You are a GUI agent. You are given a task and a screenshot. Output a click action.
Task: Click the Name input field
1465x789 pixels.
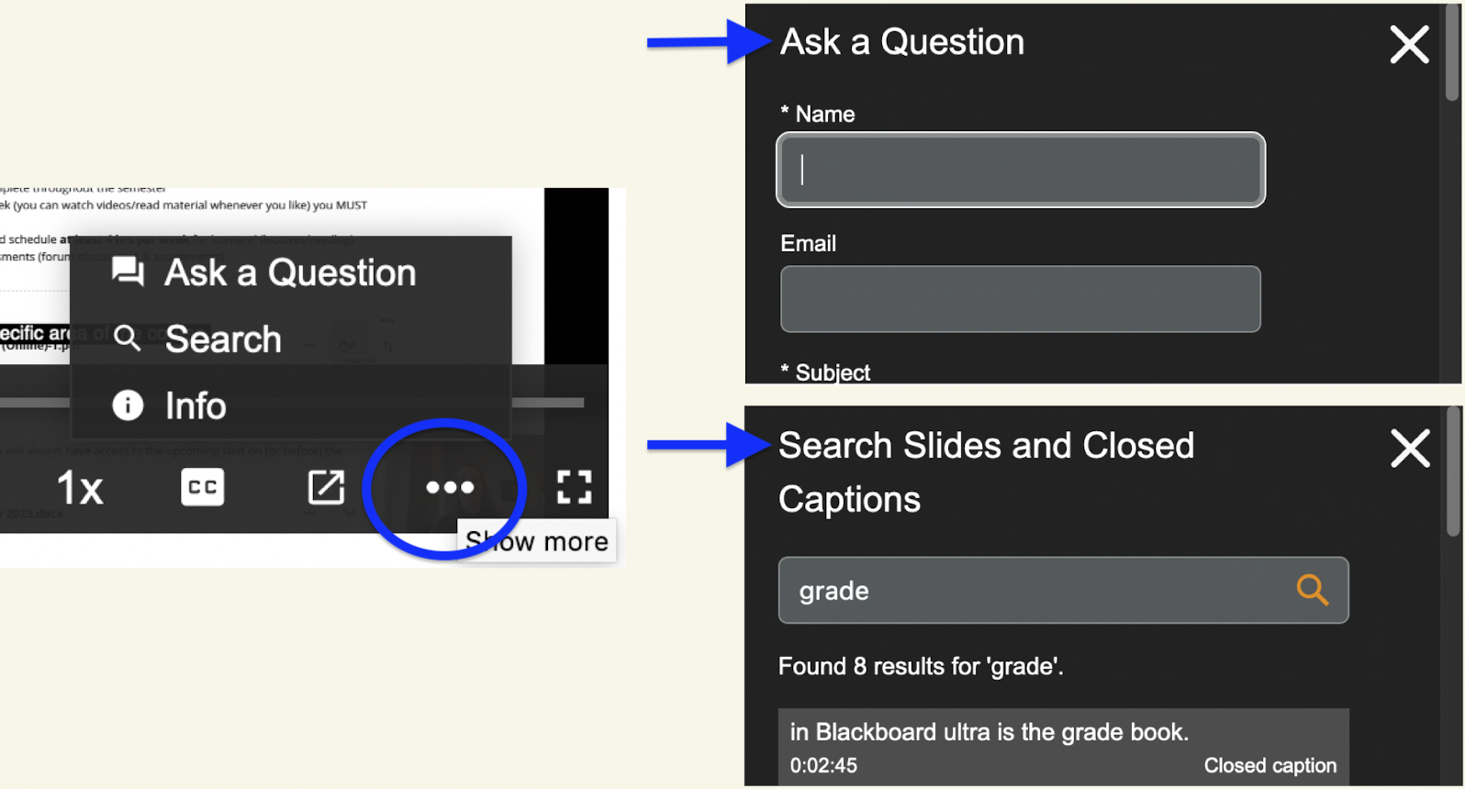tap(1020, 170)
